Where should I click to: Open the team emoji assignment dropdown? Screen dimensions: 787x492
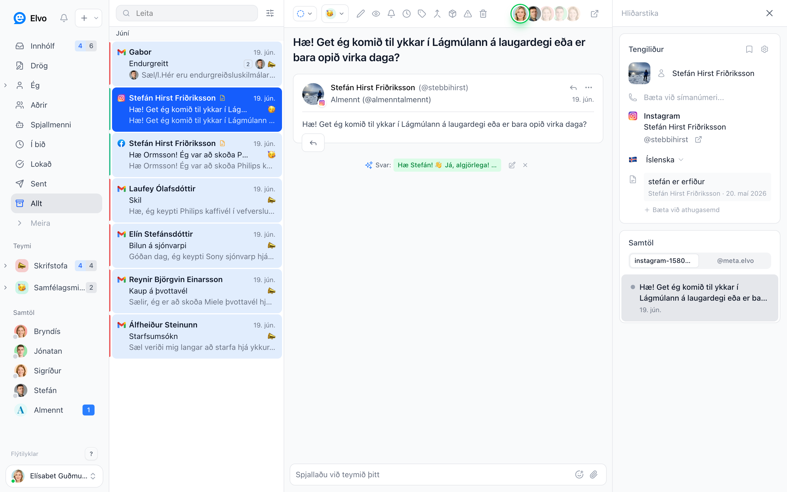coord(335,14)
